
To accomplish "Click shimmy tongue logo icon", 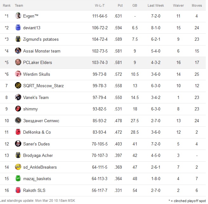I will click(18, 109).
